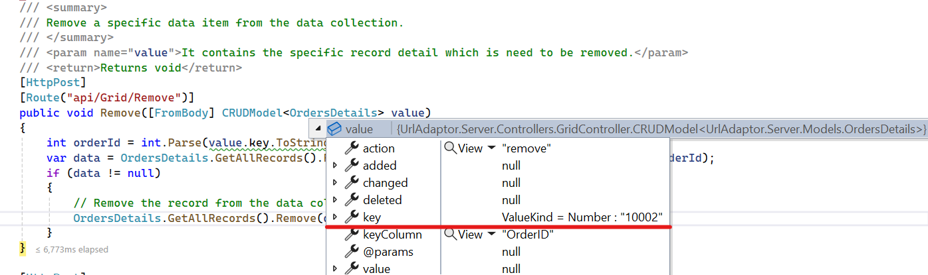Screen dimensions: 928x275
Task: Click the wrench icon beside @params
Action: (x=351, y=252)
